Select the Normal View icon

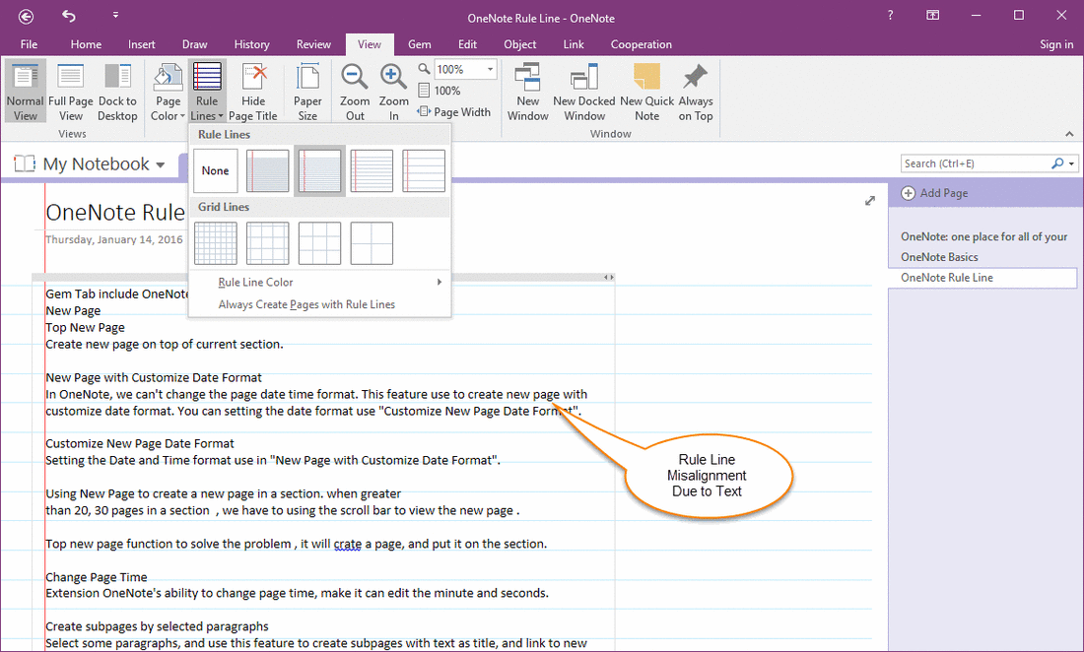tap(25, 91)
